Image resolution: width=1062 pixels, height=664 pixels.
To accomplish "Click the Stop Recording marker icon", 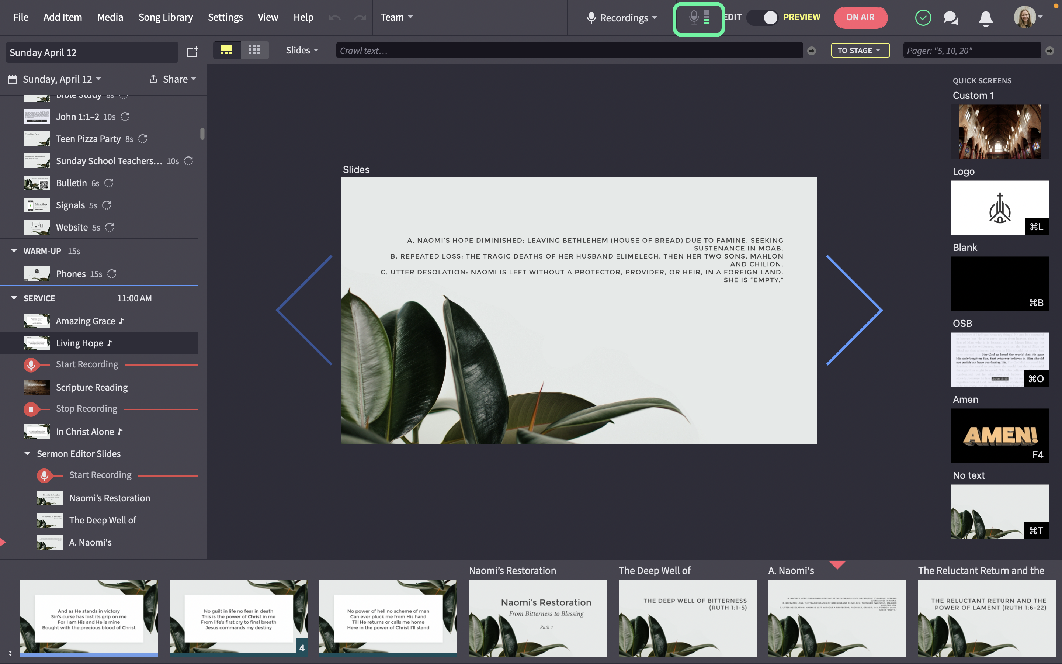I will coord(31,409).
